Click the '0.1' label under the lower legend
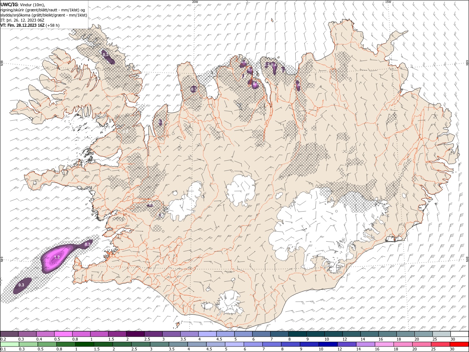469x352 pixels. [x=3, y=349]
